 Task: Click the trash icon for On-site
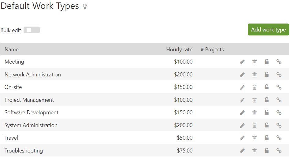[255, 87]
